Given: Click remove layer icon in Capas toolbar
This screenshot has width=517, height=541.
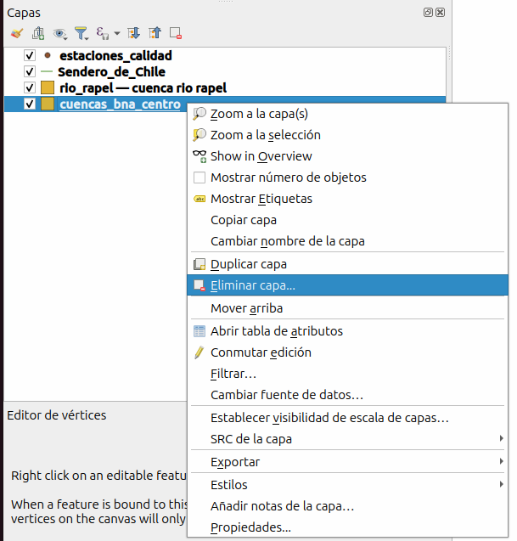Looking at the screenshot, I should pos(176,34).
